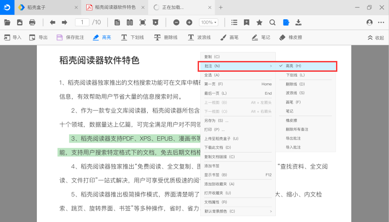Switch to two-page view icon
Viewport: 389px width, 222px height.
coord(130,22)
